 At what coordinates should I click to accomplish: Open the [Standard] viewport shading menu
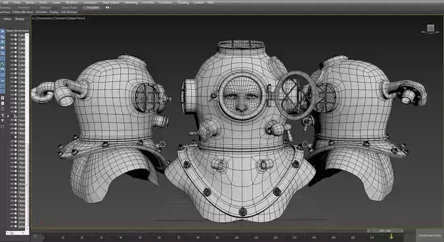click(60, 18)
